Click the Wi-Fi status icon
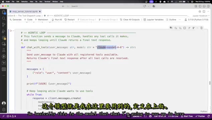The height and width of the screenshot is (120, 212). [172, 2]
